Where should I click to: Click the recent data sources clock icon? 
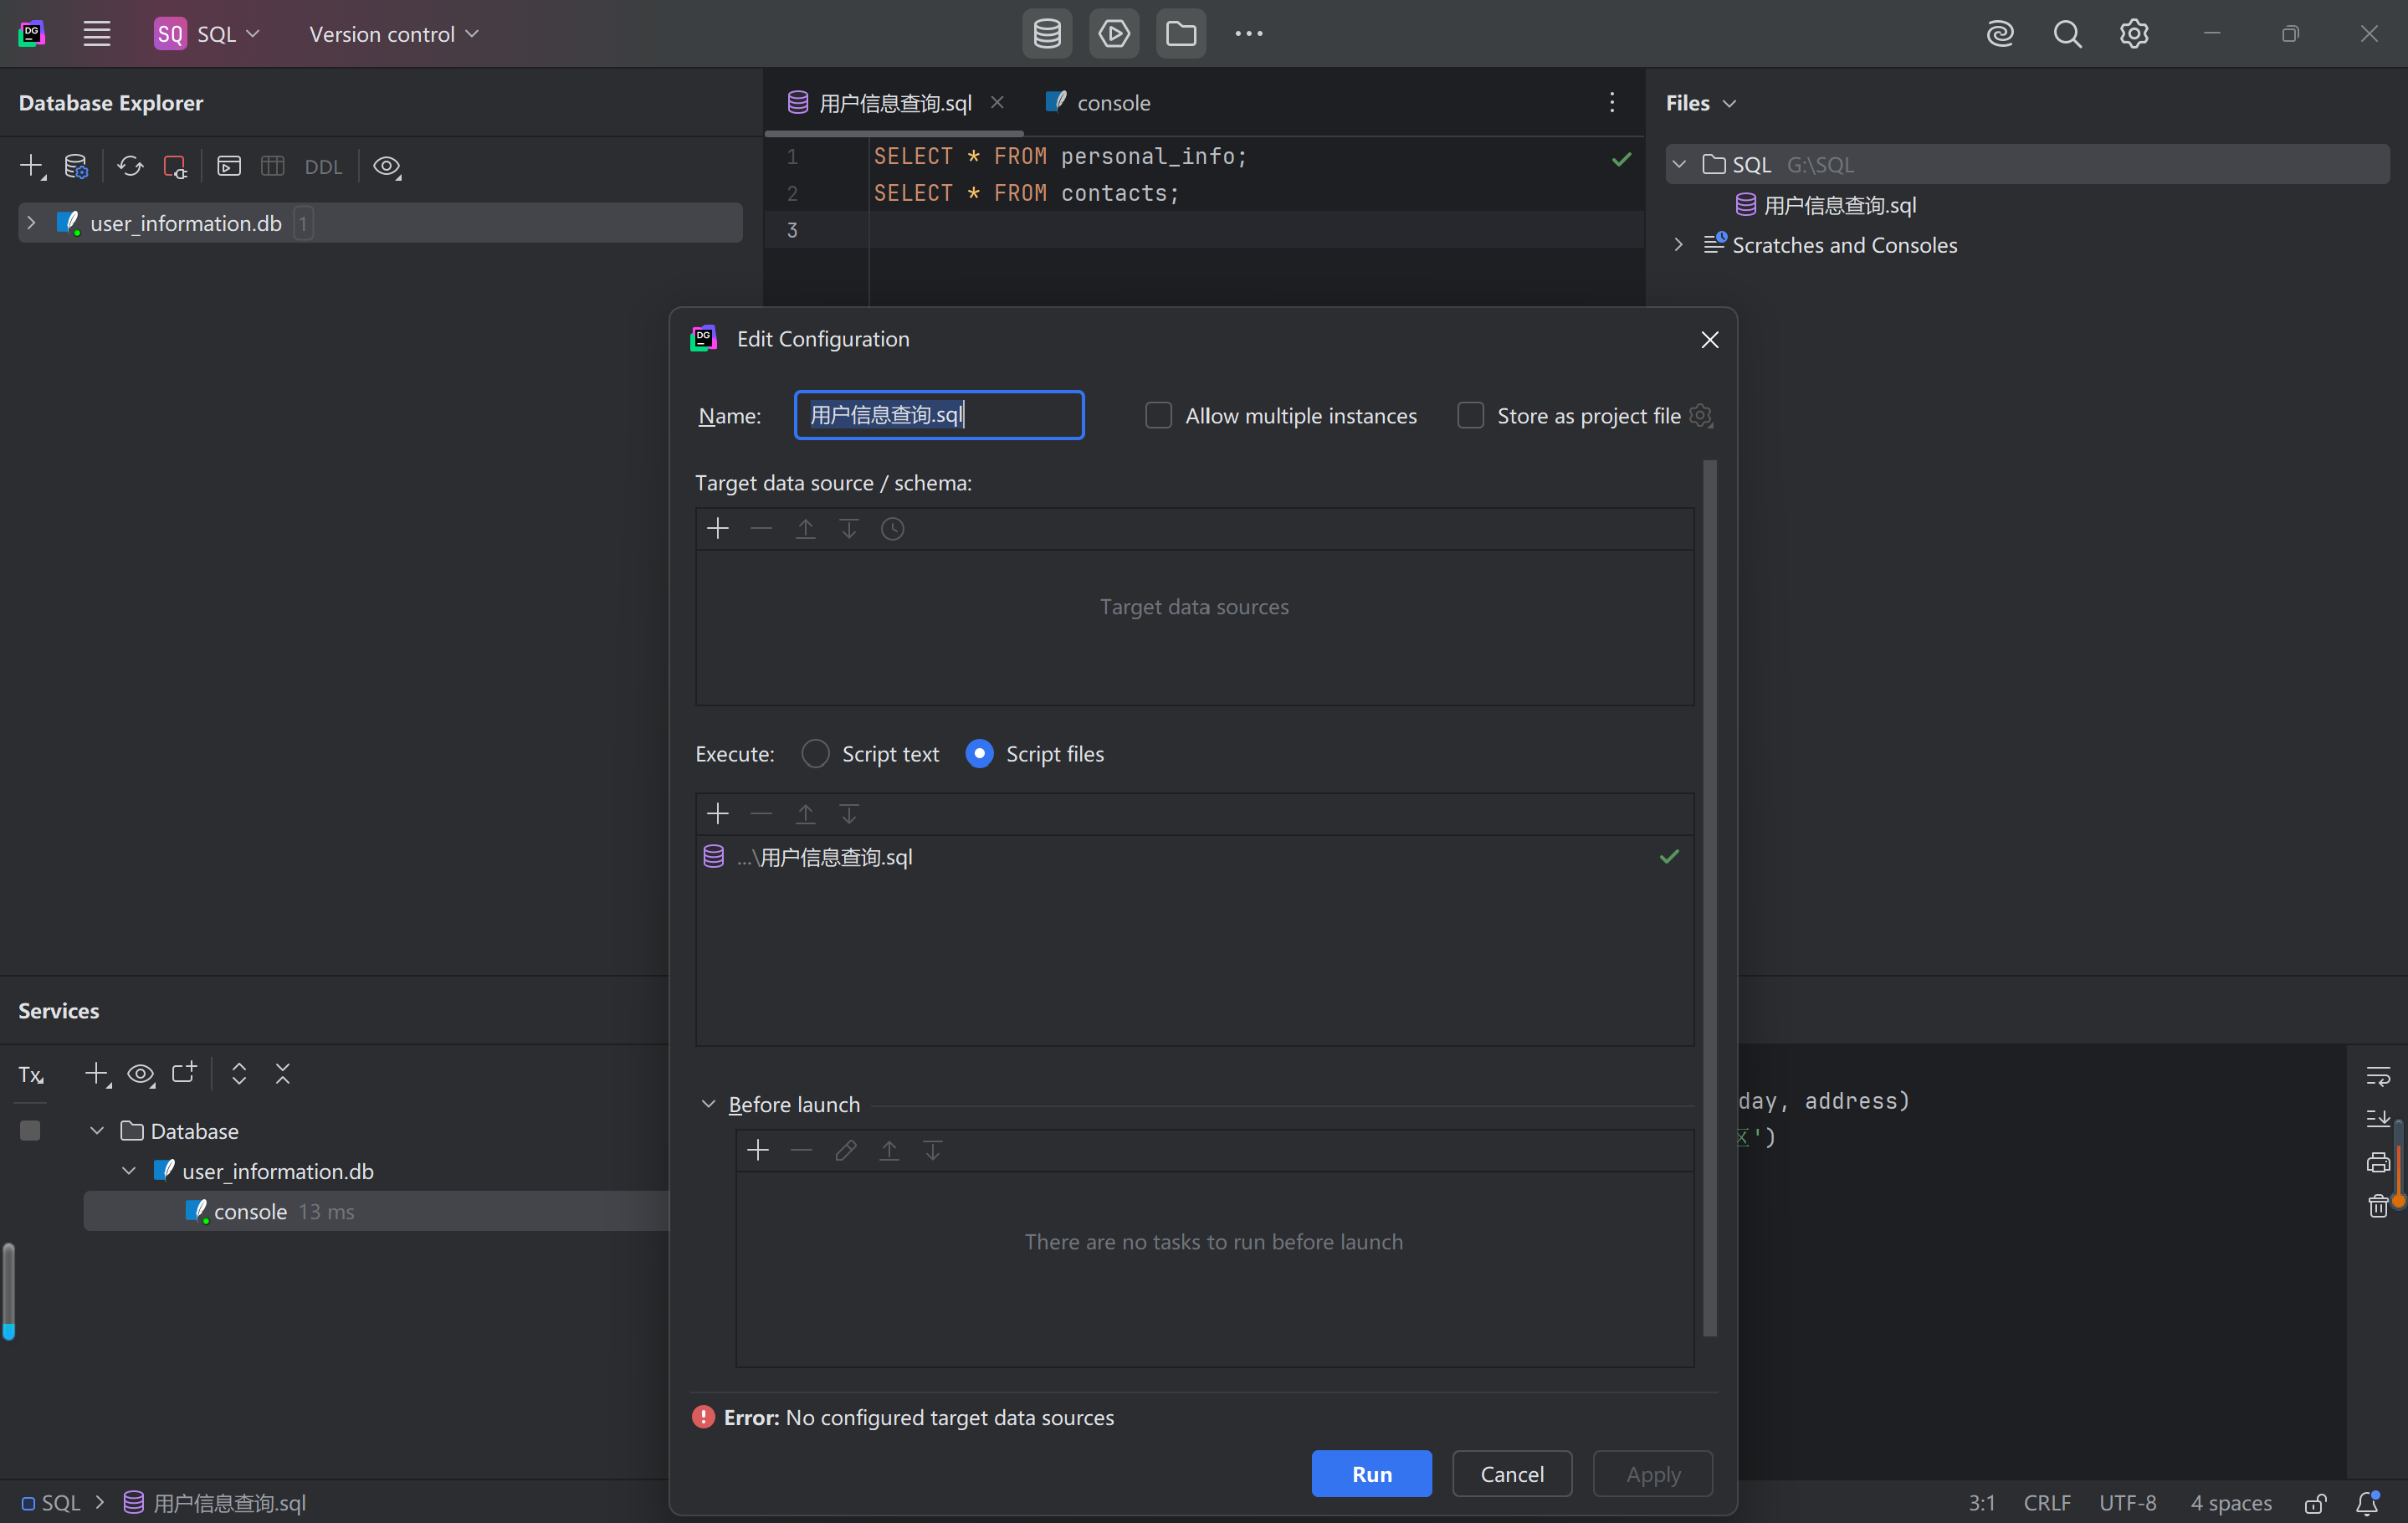pyautogui.click(x=892, y=528)
